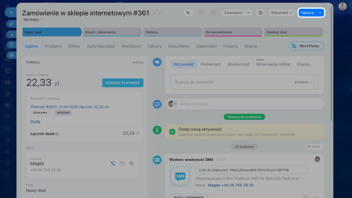Open the Sprzedaż pipeline selector
The height and width of the screenshot is (198, 352).
(x=33, y=19)
